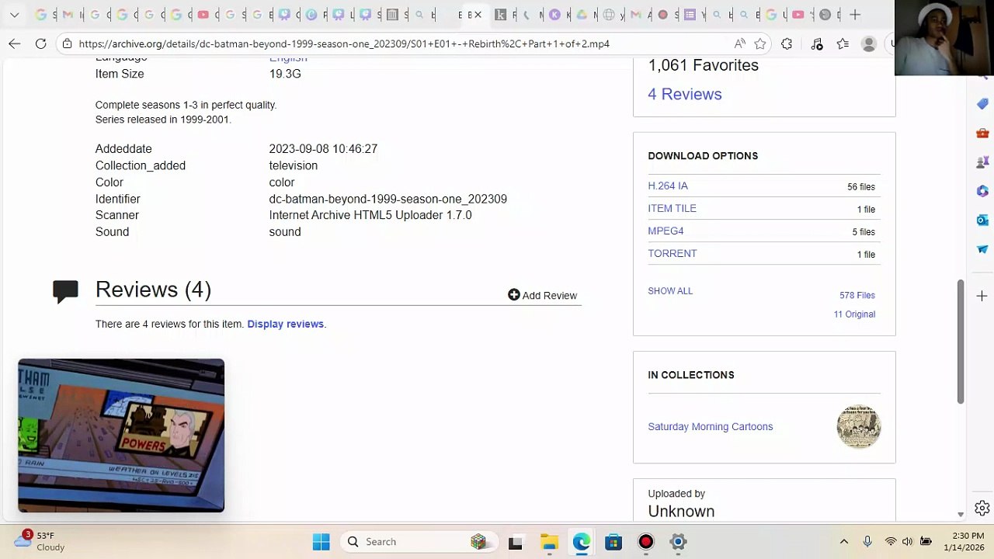
Task: View site information icon in address bar
Action: click(x=68, y=44)
